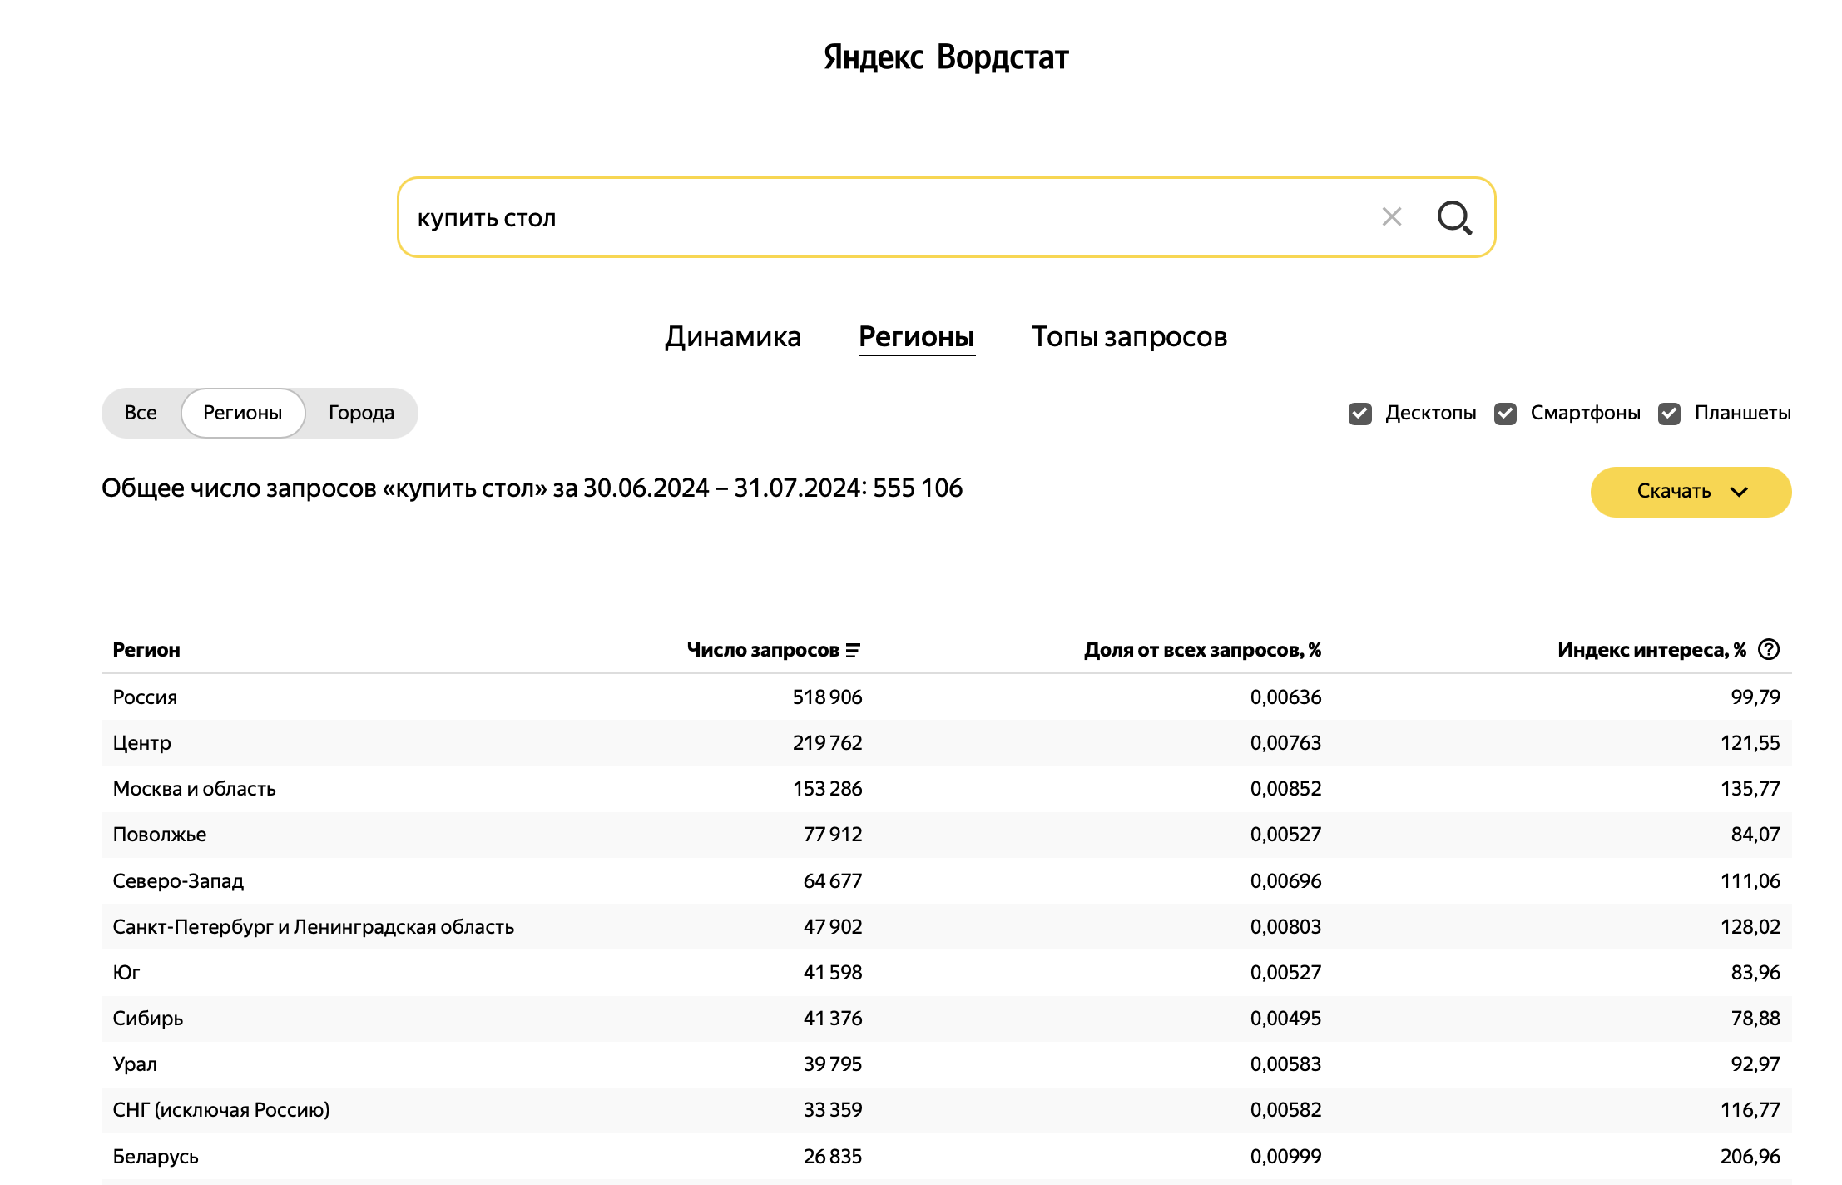This screenshot has height=1185, width=1842.
Task: Switch to the Динамика tab
Action: click(x=732, y=337)
